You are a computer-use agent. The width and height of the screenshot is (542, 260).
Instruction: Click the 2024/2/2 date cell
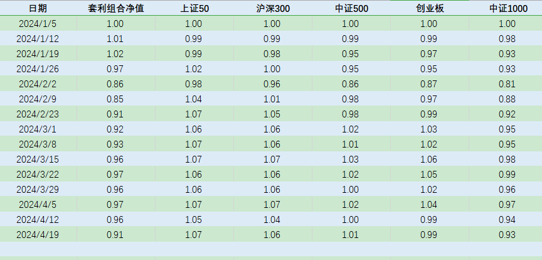point(38,84)
